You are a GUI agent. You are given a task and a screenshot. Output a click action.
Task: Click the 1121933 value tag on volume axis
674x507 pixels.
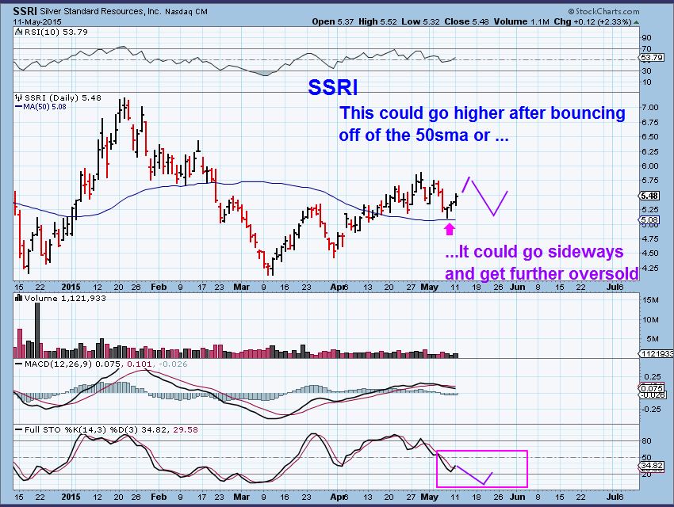657,354
